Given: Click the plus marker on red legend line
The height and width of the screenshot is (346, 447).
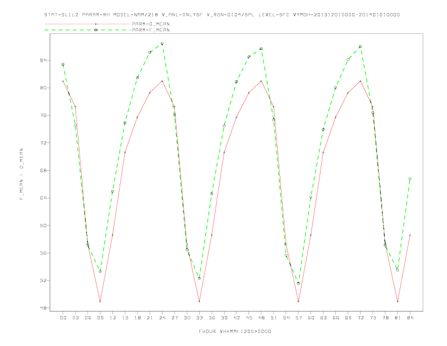Looking at the screenshot, I should 96,24.
